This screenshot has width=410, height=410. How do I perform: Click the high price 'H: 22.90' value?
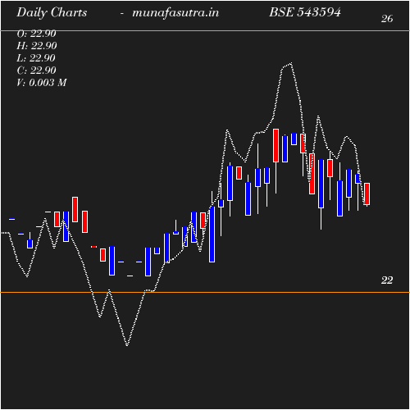pyautogui.click(x=37, y=46)
